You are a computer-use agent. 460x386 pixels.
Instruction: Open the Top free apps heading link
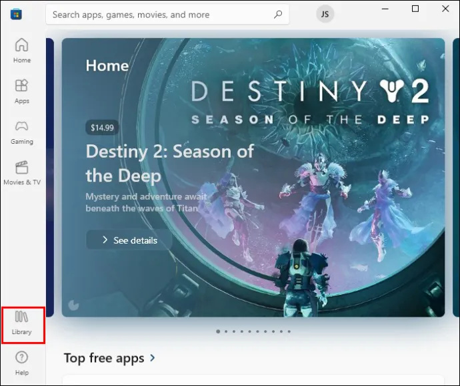[104, 358]
